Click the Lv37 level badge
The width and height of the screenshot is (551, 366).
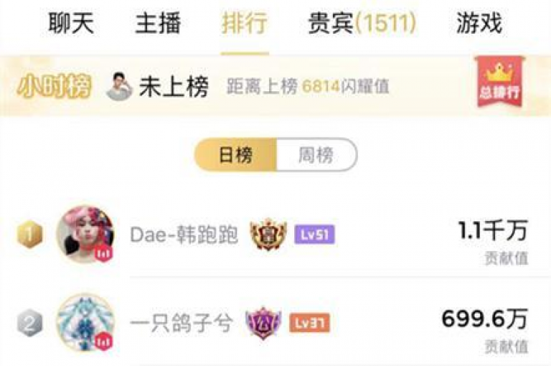309,323
